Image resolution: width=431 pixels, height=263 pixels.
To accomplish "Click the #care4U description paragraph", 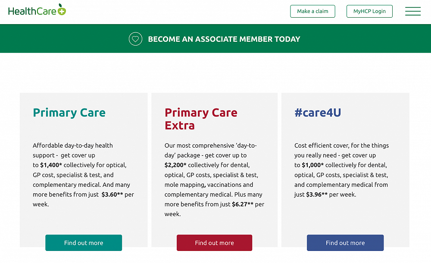I will [x=340, y=170].
